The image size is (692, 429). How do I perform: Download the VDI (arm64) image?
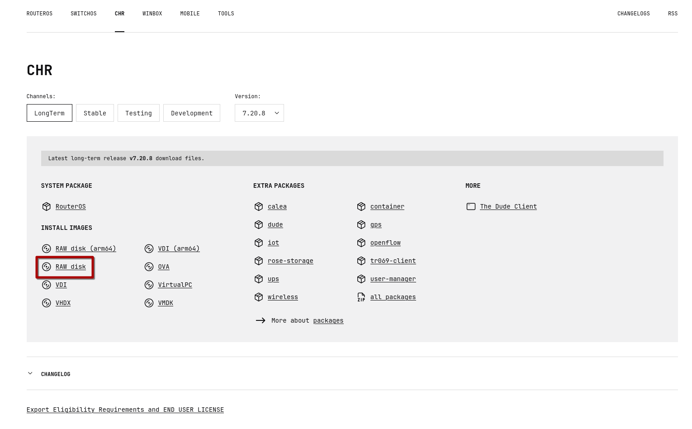tap(179, 248)
